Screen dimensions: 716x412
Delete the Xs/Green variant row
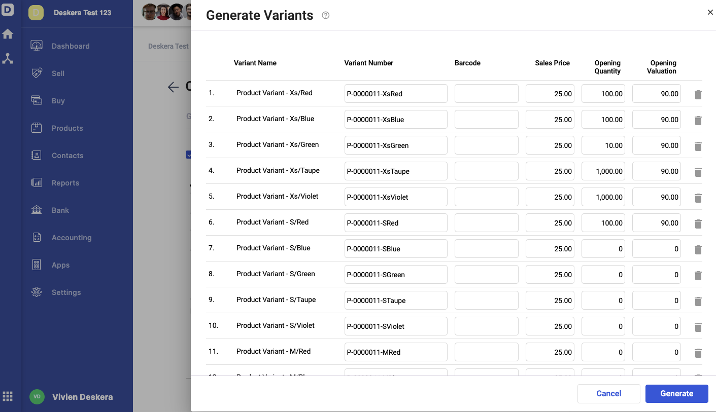pyautogui.click(x=698, y=146)
